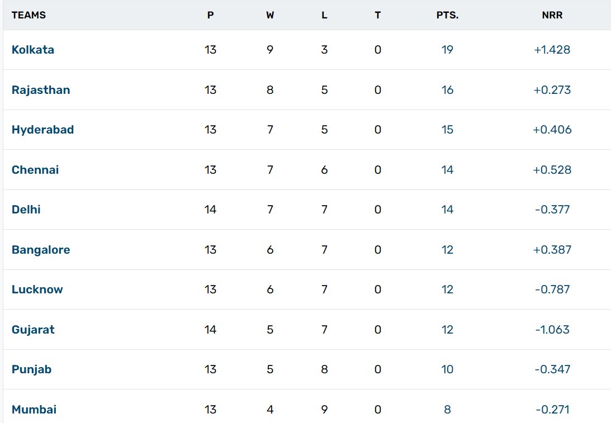Open the Bangalore team link

point(41,250)
